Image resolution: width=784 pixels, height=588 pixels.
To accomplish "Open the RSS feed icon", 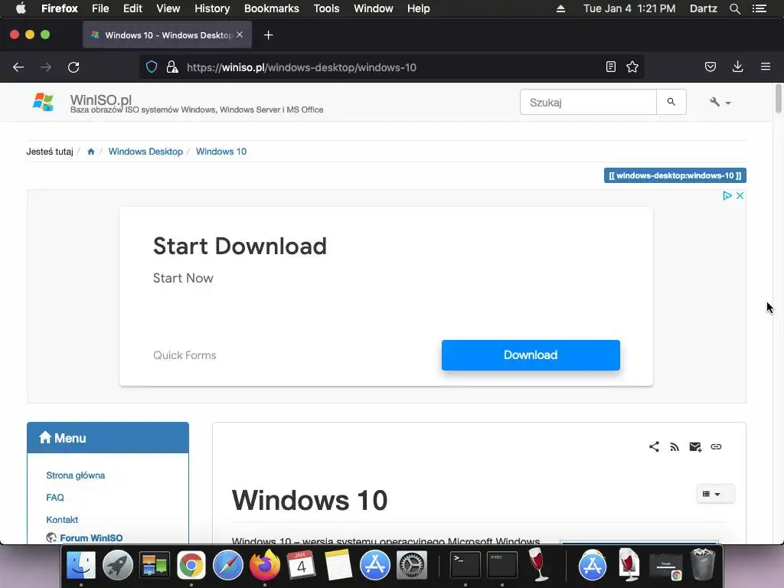I will pyautogui.click(x=675, y=447).
